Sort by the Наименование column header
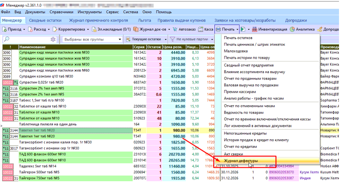Viewport: 346px width, 191px height. (x=76, y=47)
